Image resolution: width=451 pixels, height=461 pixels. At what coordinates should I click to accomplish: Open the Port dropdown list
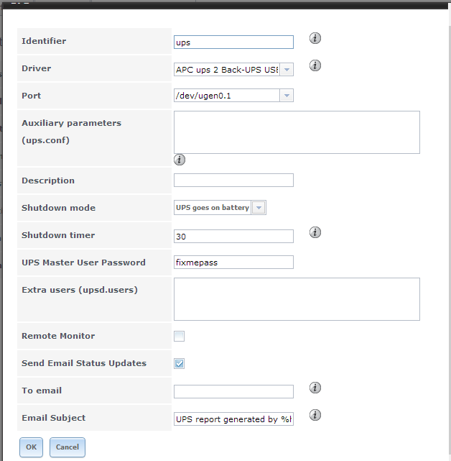click(x=287, y=96)
